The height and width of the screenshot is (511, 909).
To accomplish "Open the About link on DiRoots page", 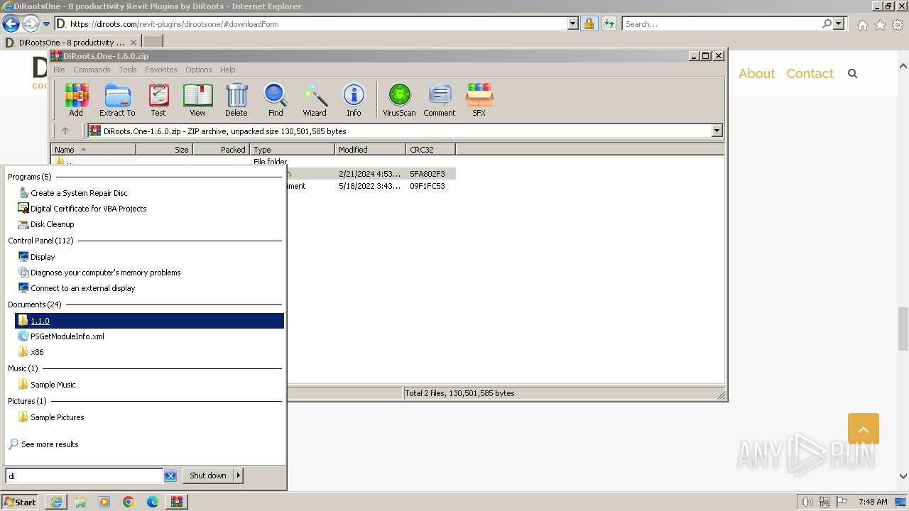I will 756,74.
